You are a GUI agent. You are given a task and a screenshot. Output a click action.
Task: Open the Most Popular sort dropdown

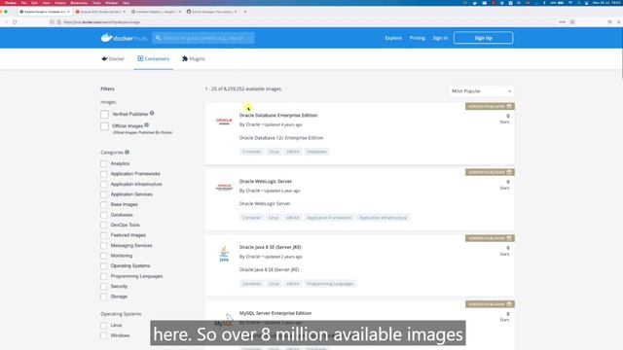[x=481, y=91]
